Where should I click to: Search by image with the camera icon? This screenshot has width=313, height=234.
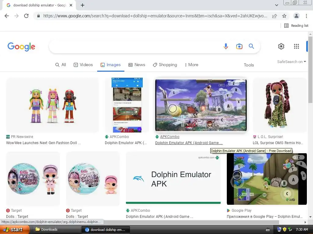click(239, 46)
